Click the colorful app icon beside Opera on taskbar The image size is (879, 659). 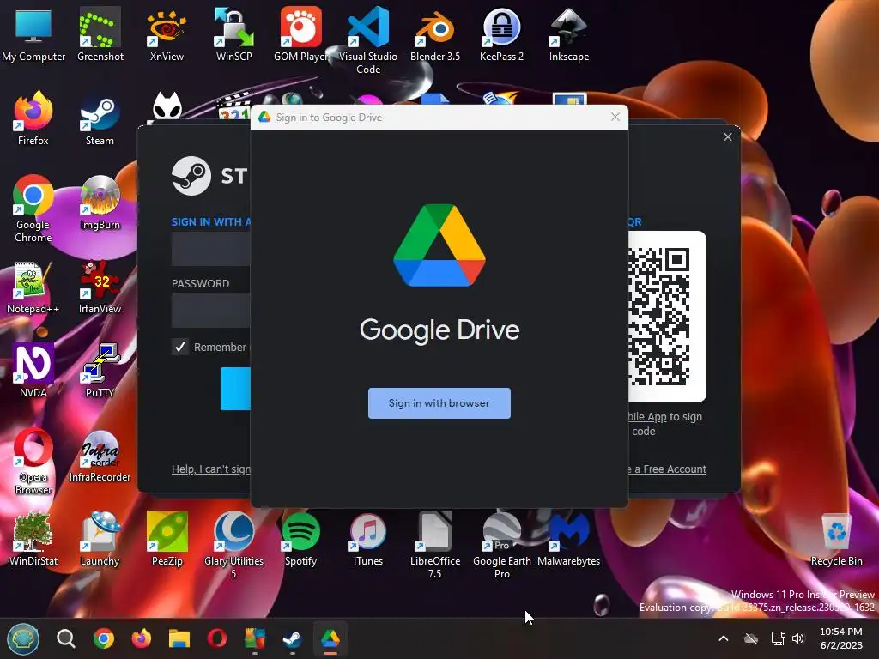tap(254, 638)
